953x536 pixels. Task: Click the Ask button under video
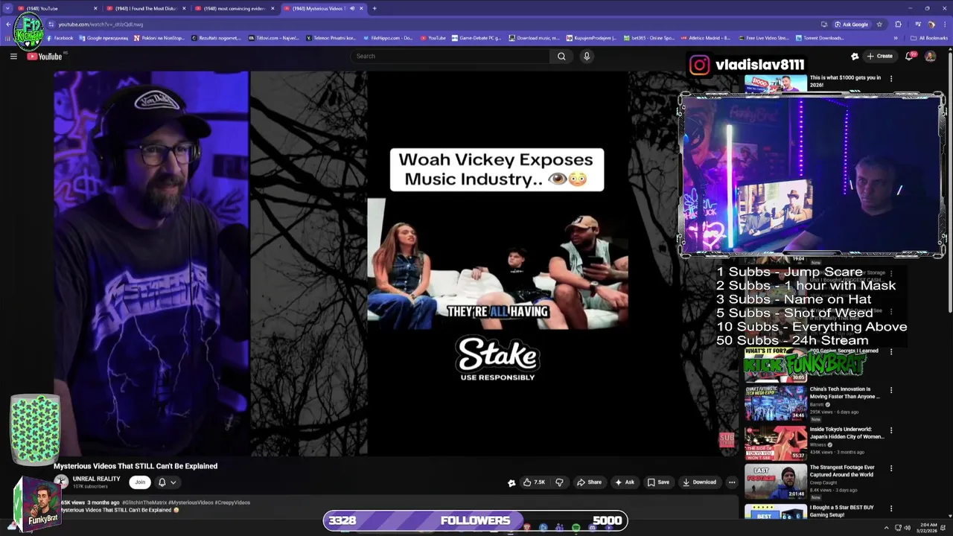pos(624,482)
